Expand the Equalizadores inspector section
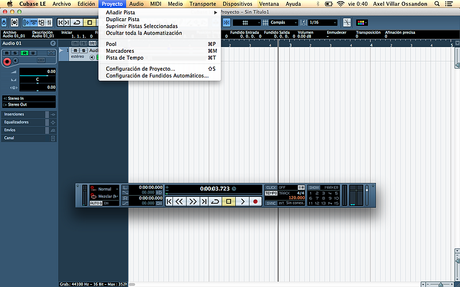 24,122
